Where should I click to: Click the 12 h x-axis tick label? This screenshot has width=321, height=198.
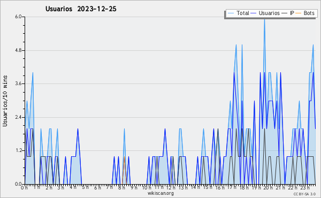point(170,188)
